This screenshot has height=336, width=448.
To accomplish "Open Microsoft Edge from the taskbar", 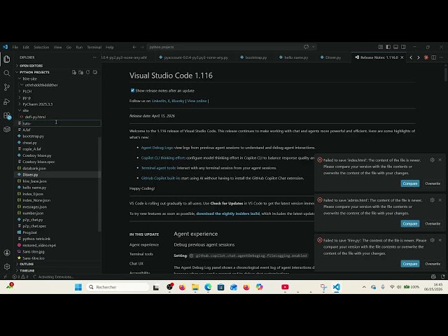I will pos(208,287).
